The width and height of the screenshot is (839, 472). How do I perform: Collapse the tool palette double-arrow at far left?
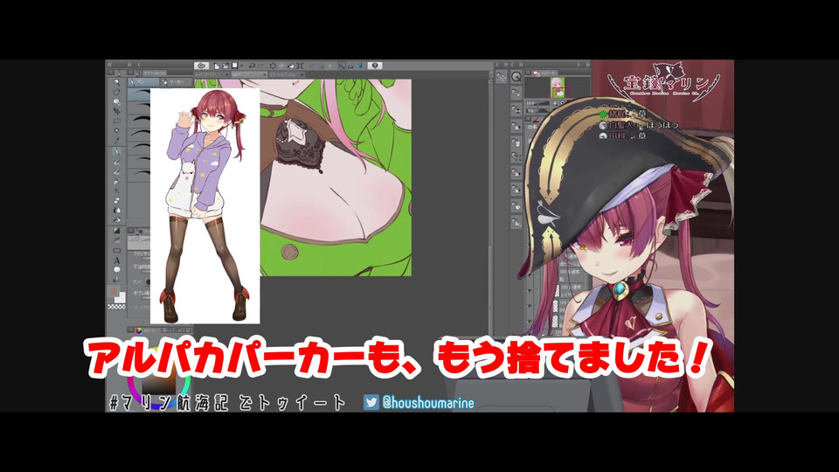(110, 65)
